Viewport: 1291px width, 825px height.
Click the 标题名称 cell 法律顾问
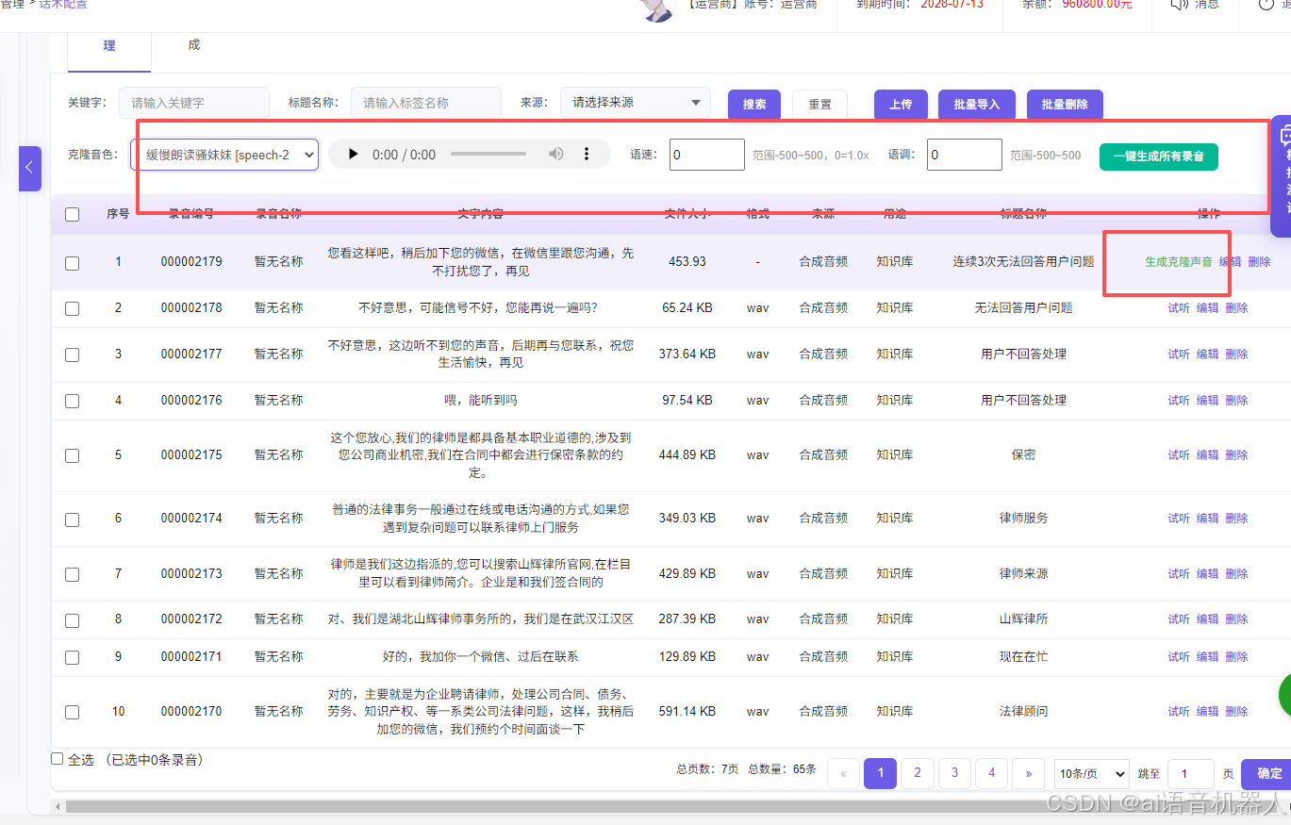tap(1023, 712)
